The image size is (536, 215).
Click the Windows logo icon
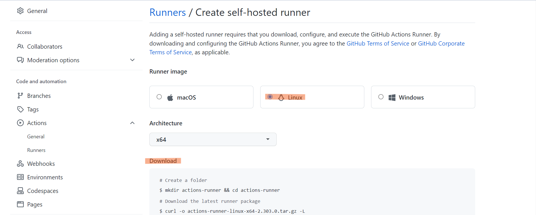tap(392, 98)
